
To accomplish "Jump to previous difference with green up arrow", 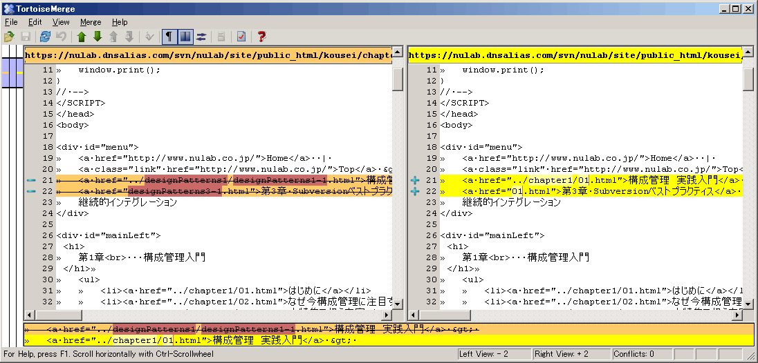I will coord(82,37).
